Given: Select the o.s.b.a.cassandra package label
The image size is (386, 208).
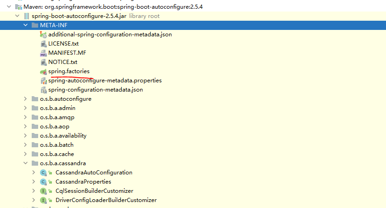Looking at the screenshot, I should [63, 163].
